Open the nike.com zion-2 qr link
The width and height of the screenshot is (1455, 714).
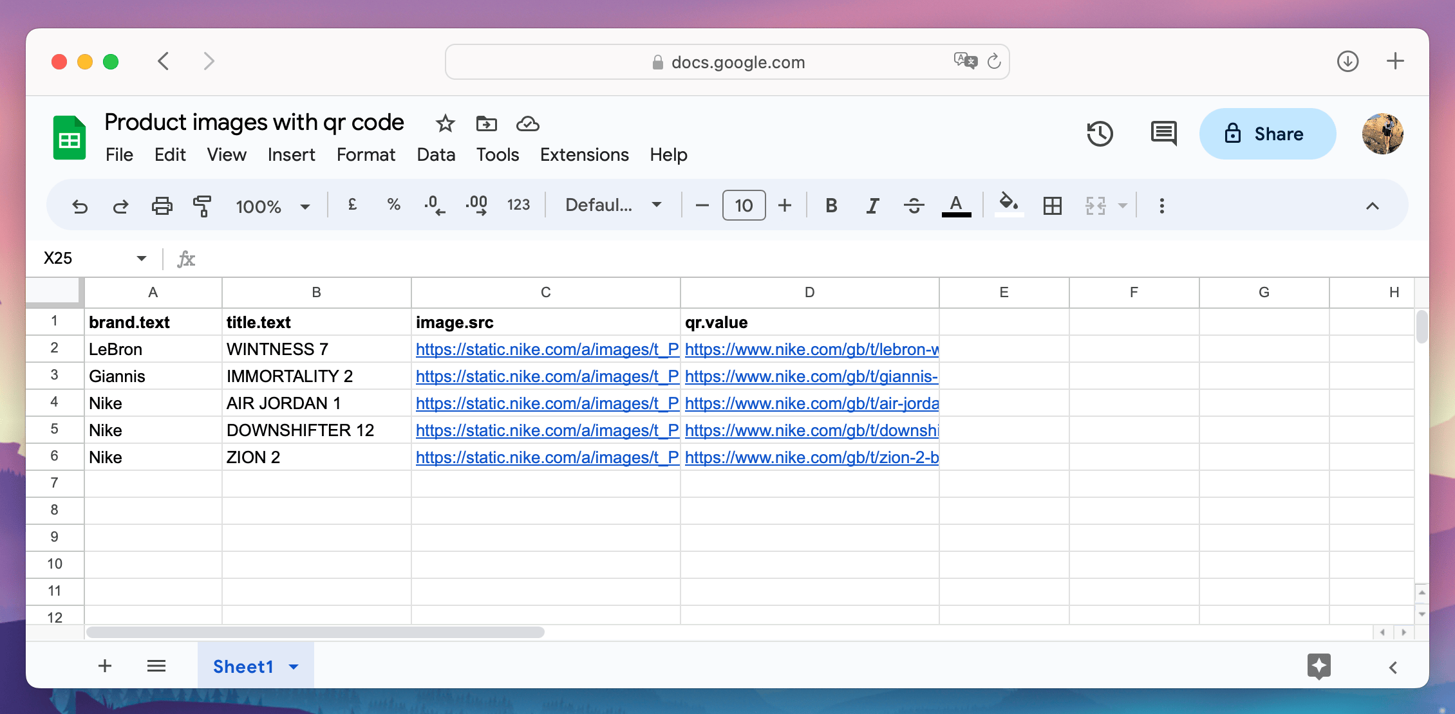pos(812,457)
